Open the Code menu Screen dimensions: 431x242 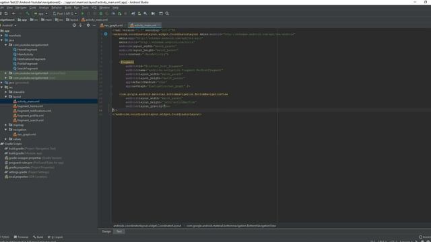33,7
